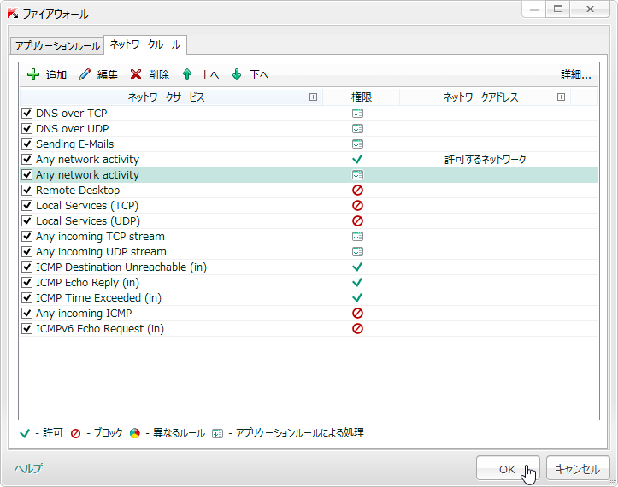This screenshot has width=618, height=487.
Task: Expand the ネットワークサービス column plus box
Action: (x=314, y=97)
